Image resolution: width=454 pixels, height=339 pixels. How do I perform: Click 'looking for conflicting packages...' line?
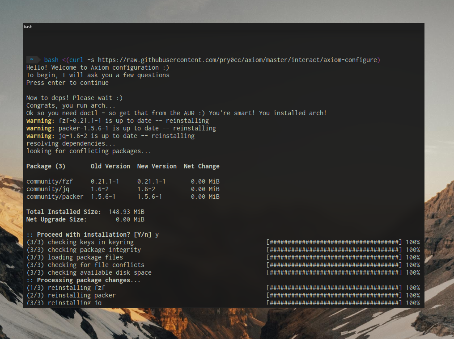point(89,151)
